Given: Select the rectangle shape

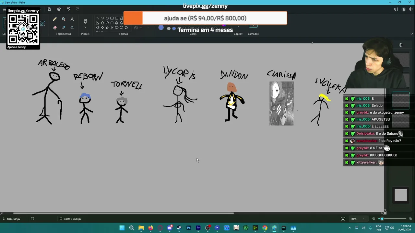Looking at the screenshot, I should [x=112, y=18].
